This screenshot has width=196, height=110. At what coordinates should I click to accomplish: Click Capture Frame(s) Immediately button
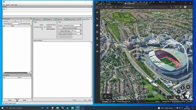tap(70, 28)
